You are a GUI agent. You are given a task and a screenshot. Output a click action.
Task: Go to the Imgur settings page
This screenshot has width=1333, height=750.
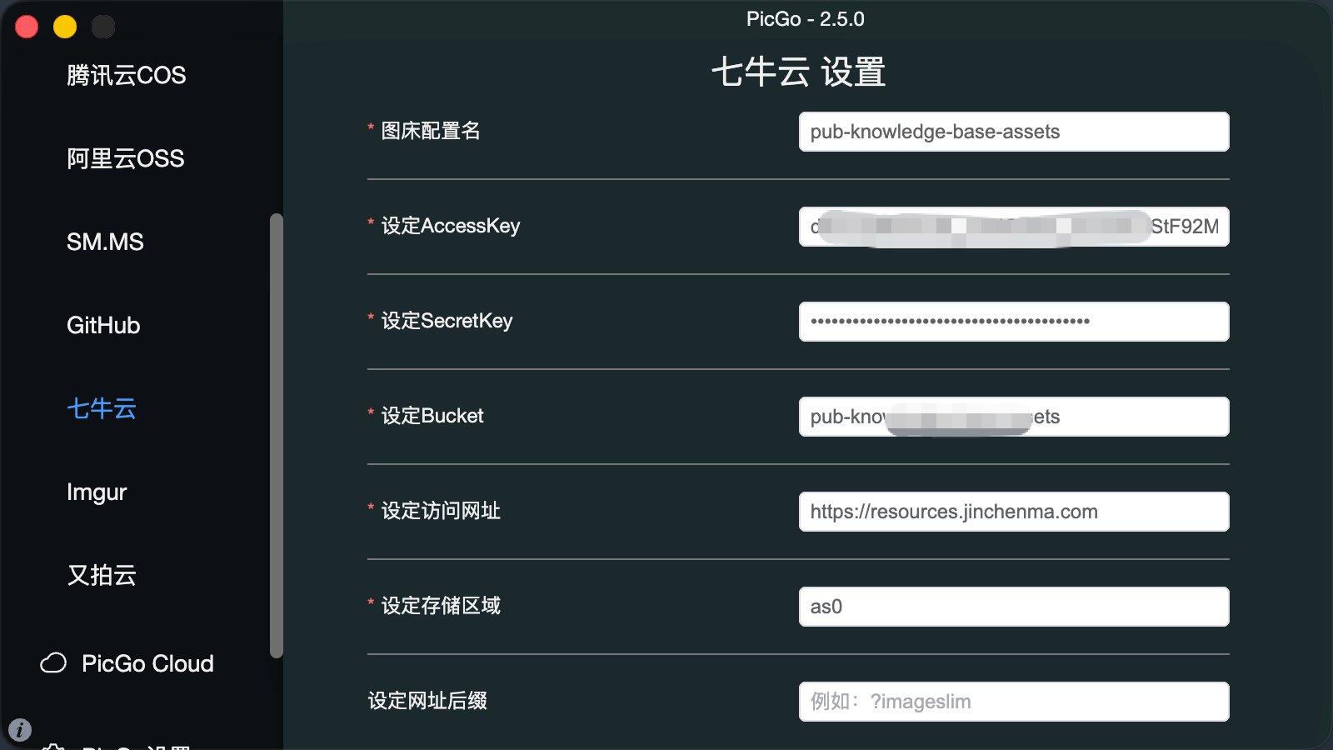97,492
